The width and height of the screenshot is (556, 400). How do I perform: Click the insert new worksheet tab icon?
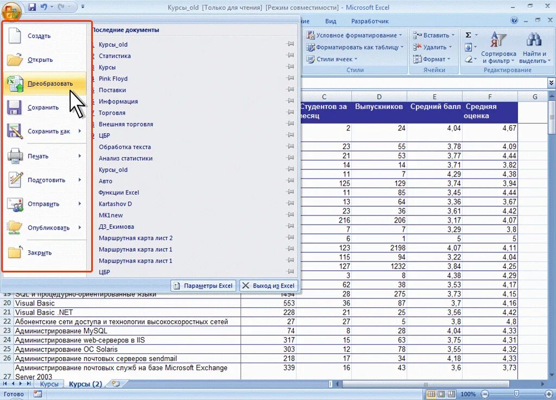pyautogui.click(x=116, y=384)
